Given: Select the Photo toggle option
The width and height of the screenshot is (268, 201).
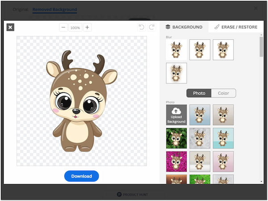Looking at the screenshot, I should [x=199, y=93].
